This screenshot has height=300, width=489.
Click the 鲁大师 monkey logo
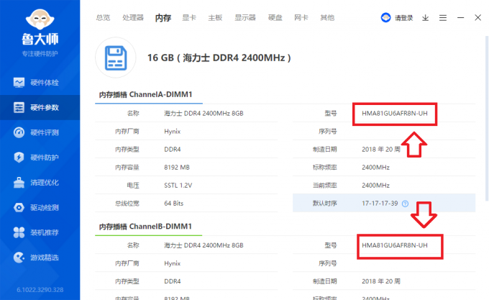[40, 19]
